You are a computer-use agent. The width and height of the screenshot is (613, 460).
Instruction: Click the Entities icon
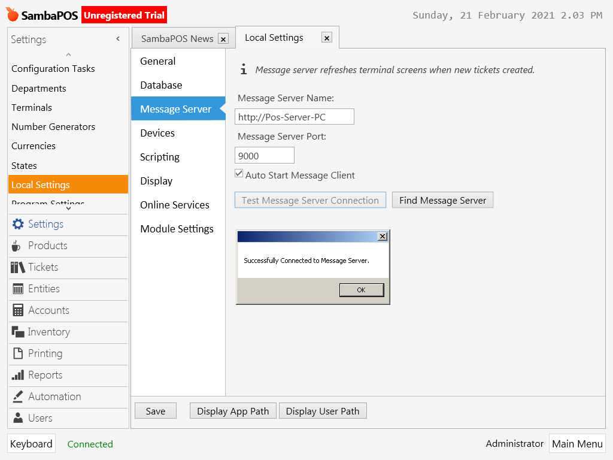coord(18,289)
